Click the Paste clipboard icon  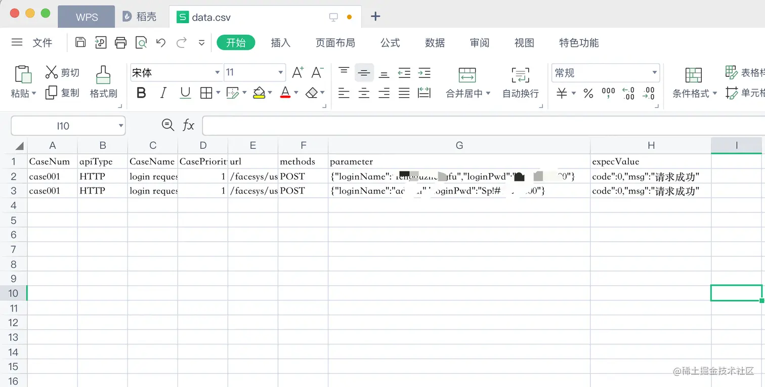(23, 74)
